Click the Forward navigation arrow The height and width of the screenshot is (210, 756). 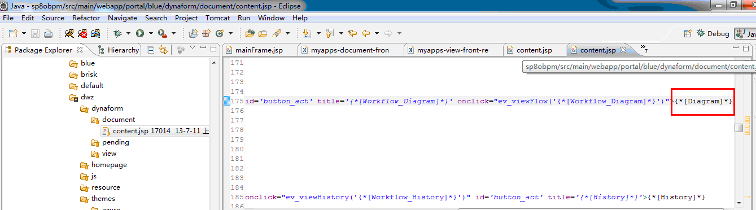(x=388, y=33)
